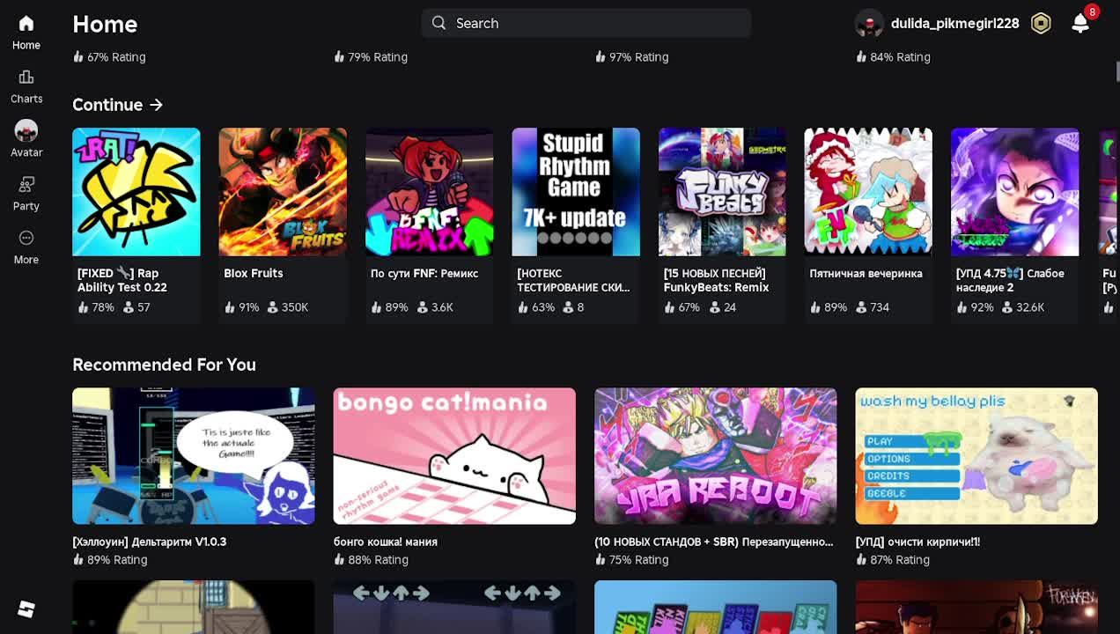
Task: Click the Continue arrow icon
Action: [156, 105]
